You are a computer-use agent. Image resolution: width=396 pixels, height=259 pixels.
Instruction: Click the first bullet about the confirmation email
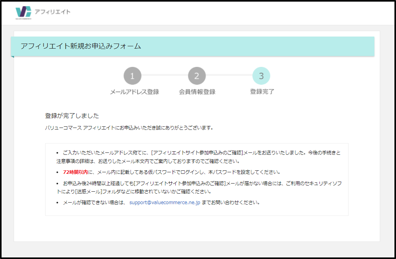point(199,153)
